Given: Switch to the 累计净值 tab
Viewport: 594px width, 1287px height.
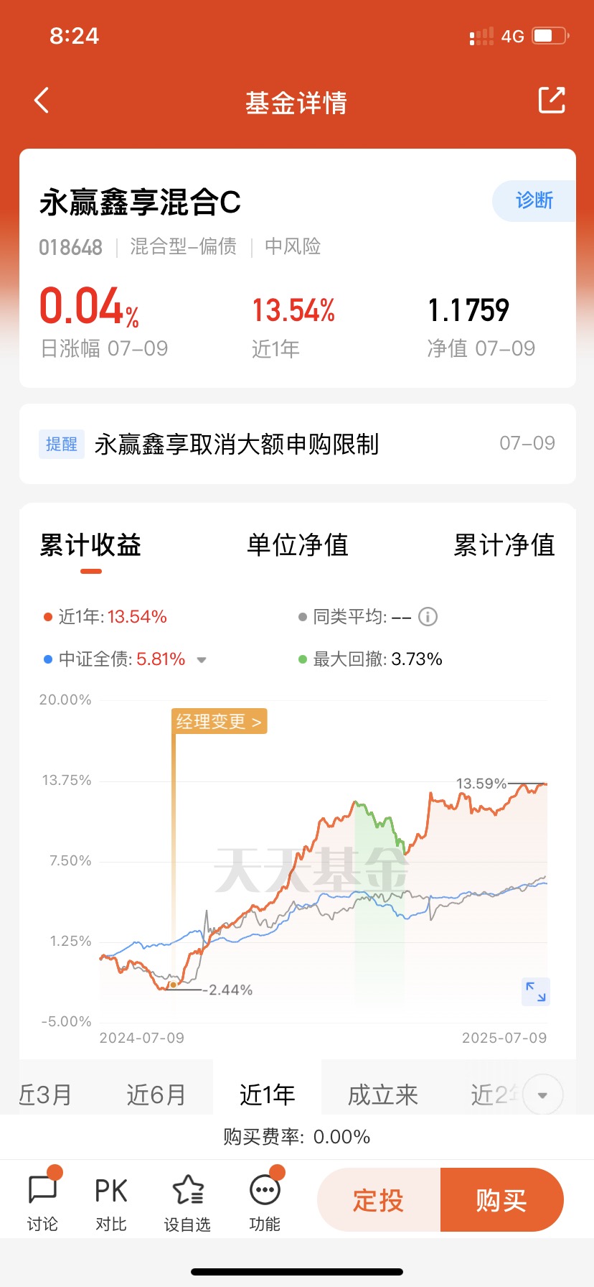Looking at the screenshot, I should click(x=504, y=546).
